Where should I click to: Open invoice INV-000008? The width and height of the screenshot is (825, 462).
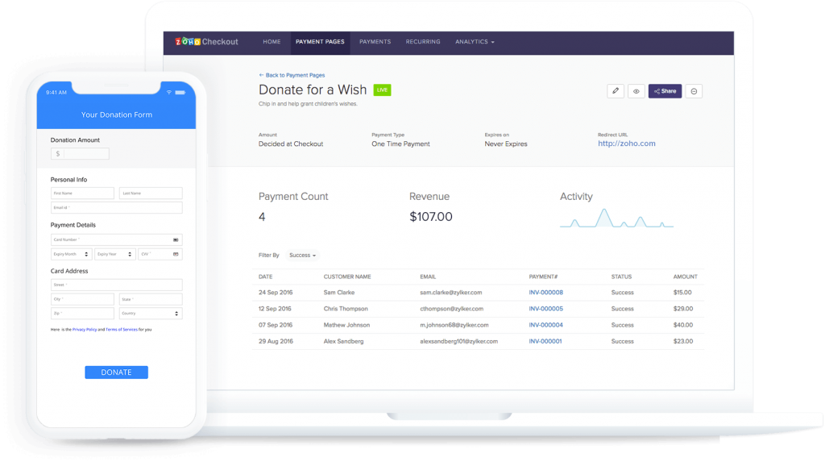pos(545,293)
